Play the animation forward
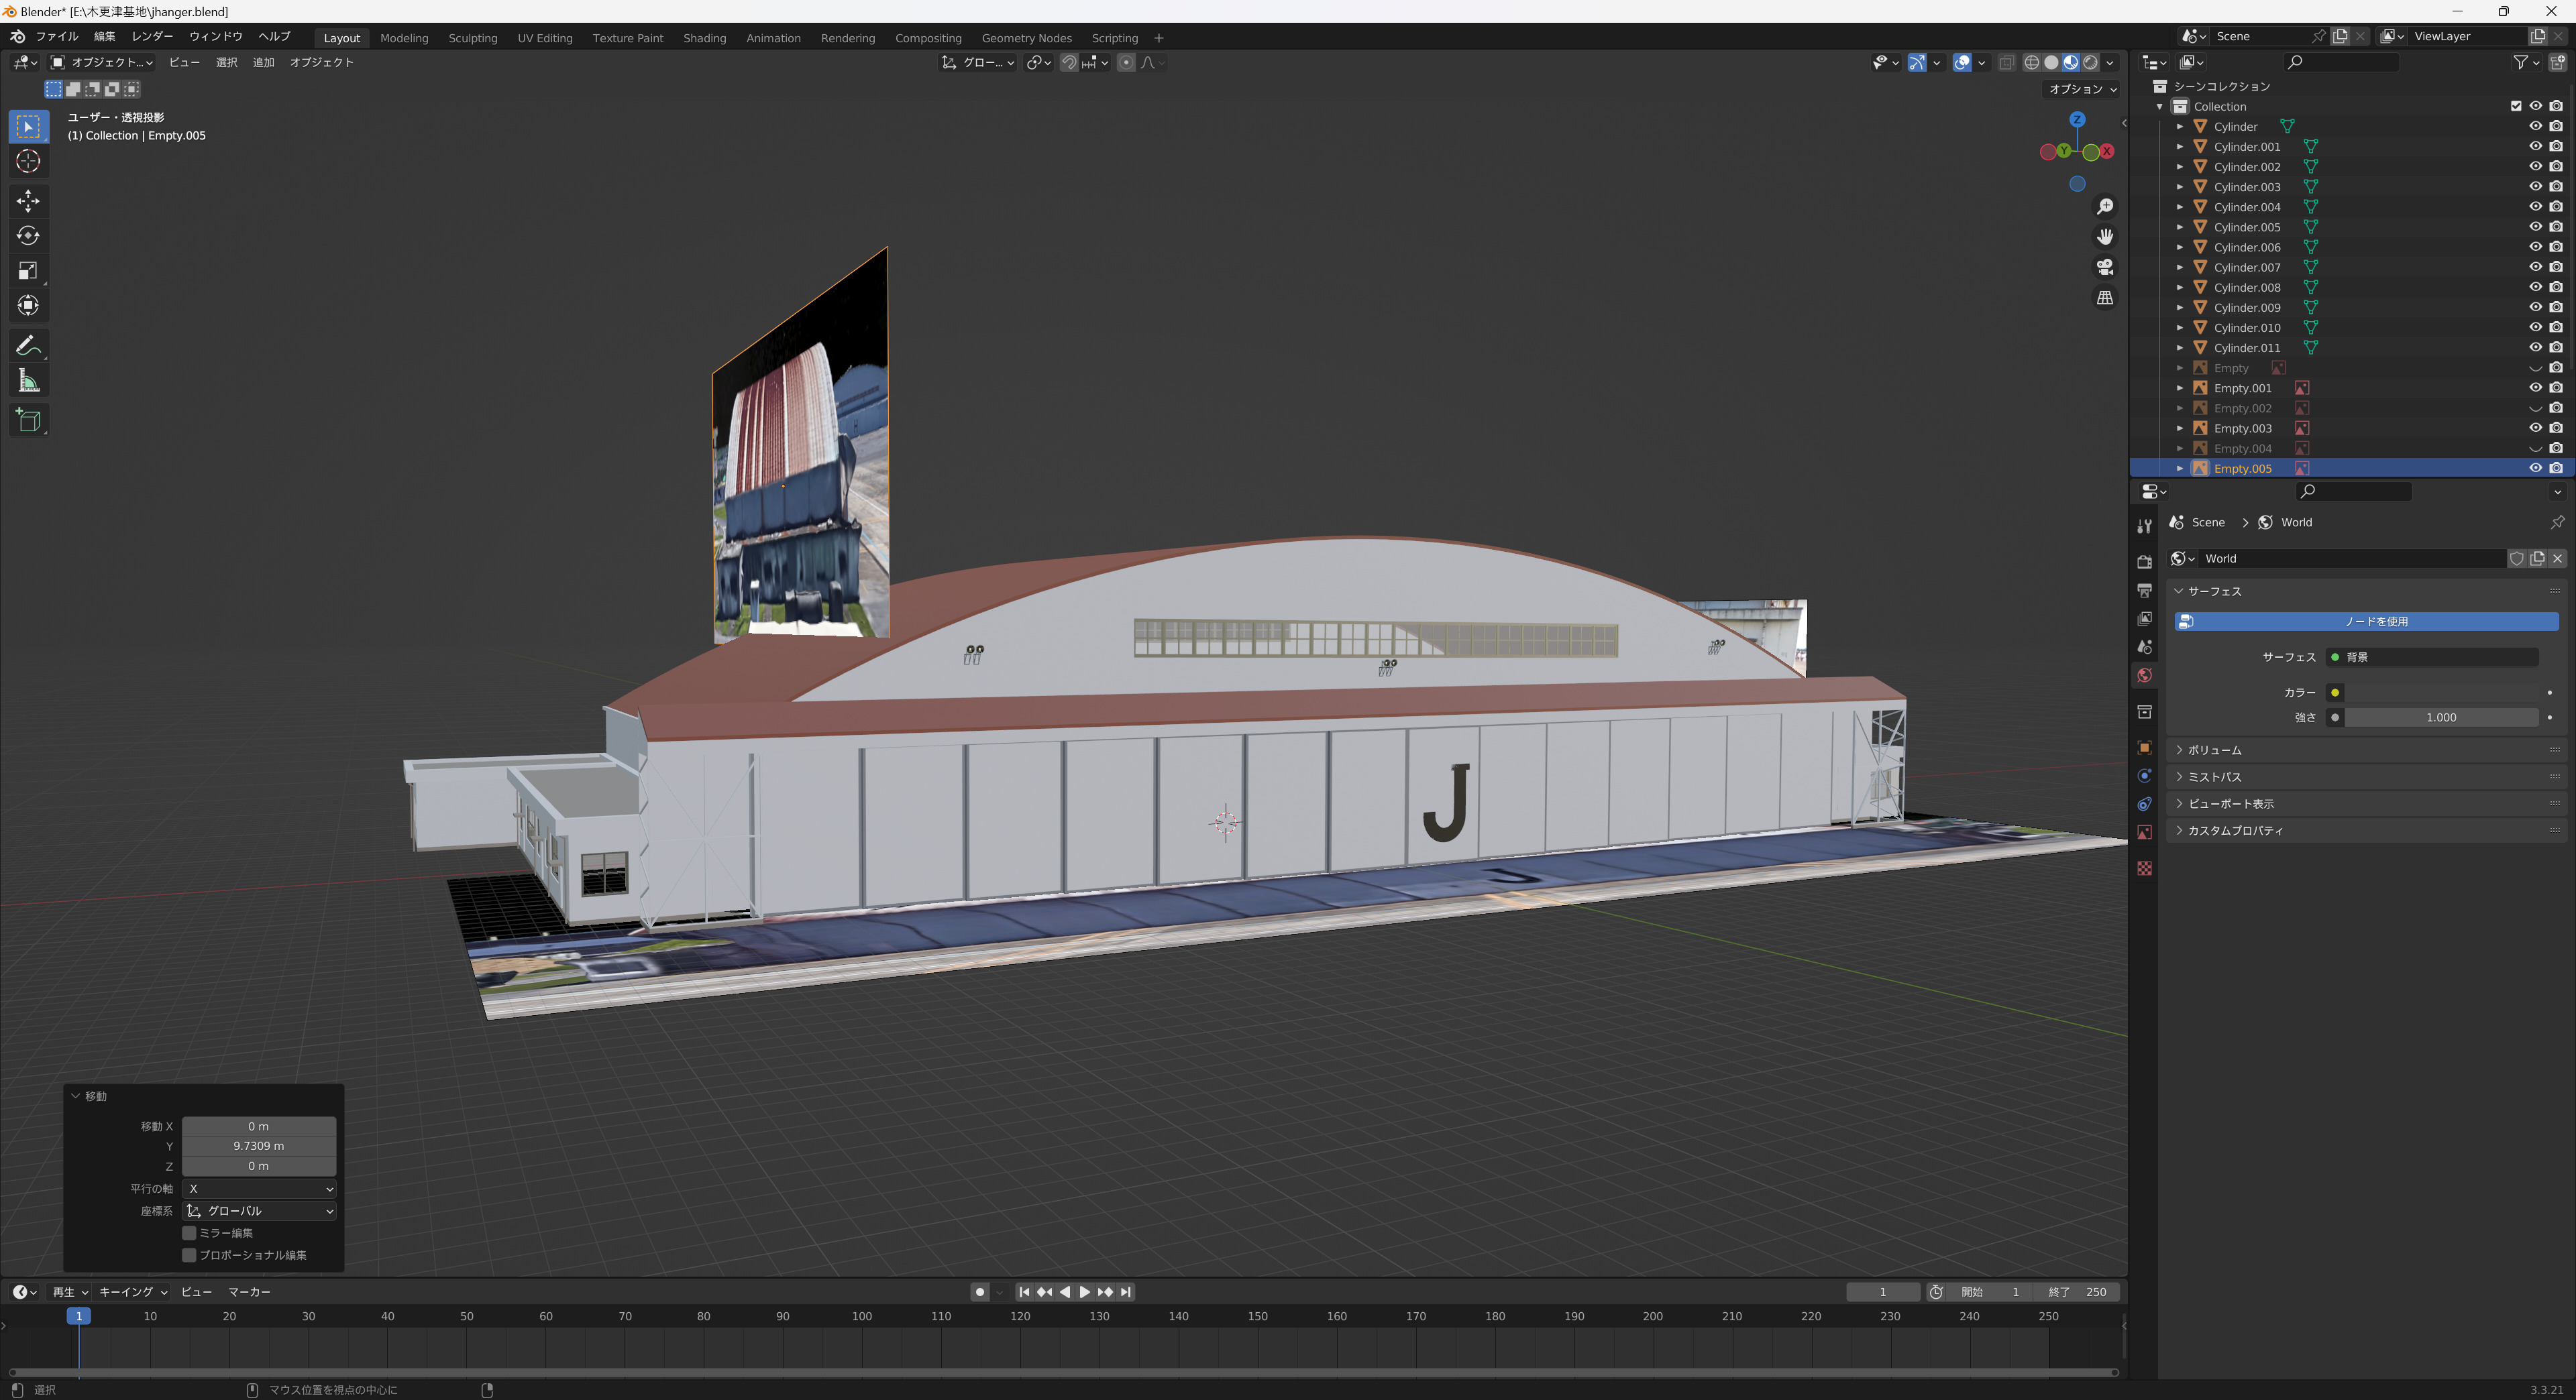This screenshot has width=2576, height=1400. click(1084, 1292)
